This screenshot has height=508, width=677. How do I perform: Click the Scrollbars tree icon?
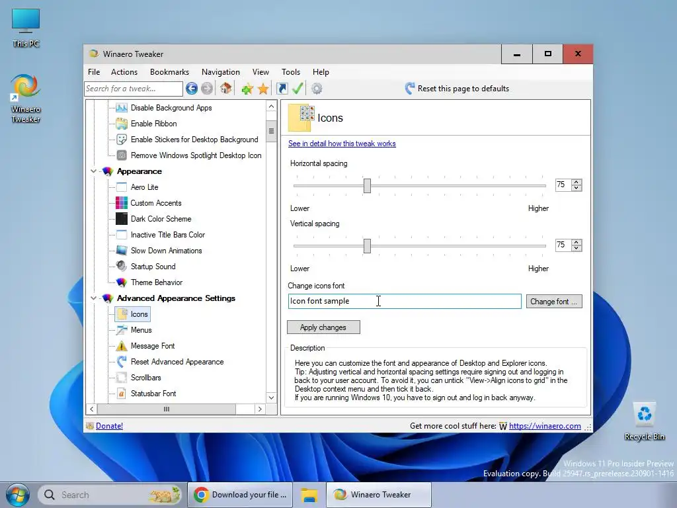point(122,378)
